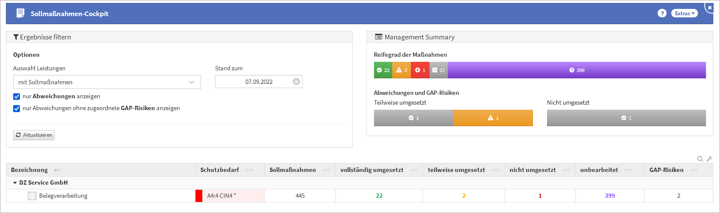Collapse the DZ Service GmbH group
720x213 pixels.
pyautogui.click(x=15, y=183)
